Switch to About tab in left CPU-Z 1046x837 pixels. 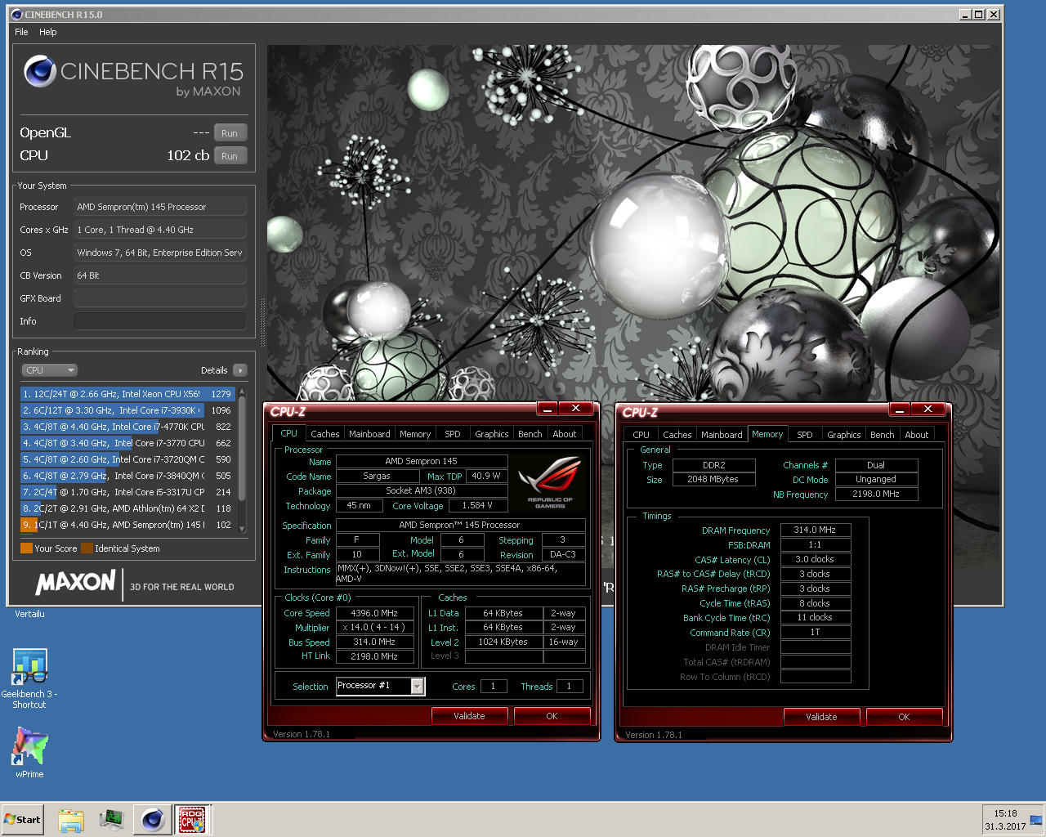[x=565, y=434]
